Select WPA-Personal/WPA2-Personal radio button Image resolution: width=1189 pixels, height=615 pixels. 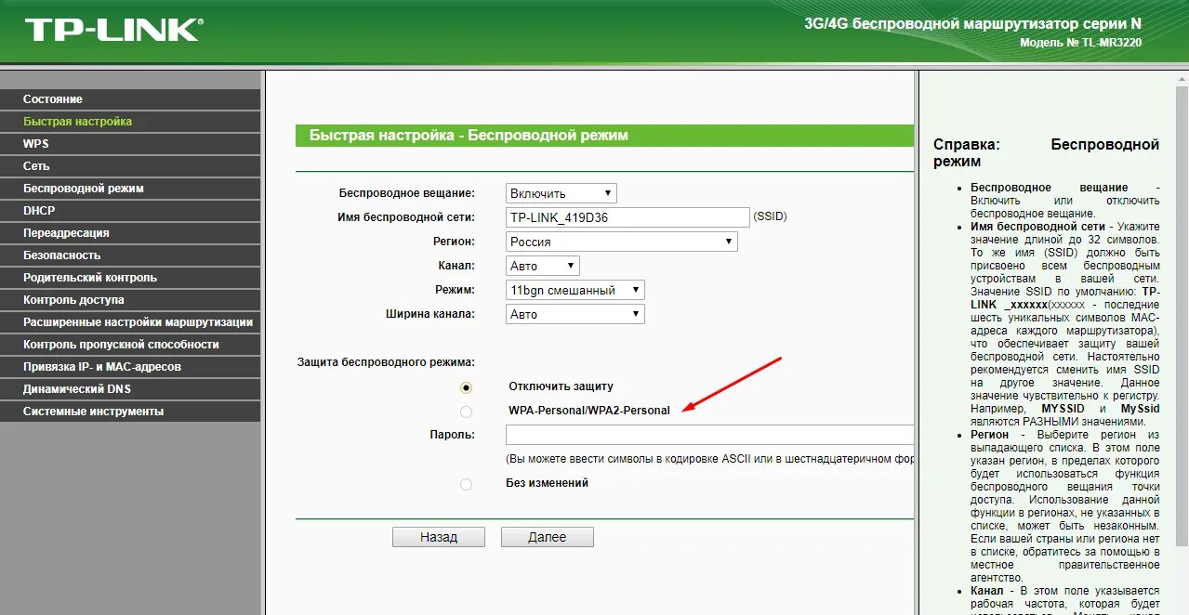(x=466, y=412)
